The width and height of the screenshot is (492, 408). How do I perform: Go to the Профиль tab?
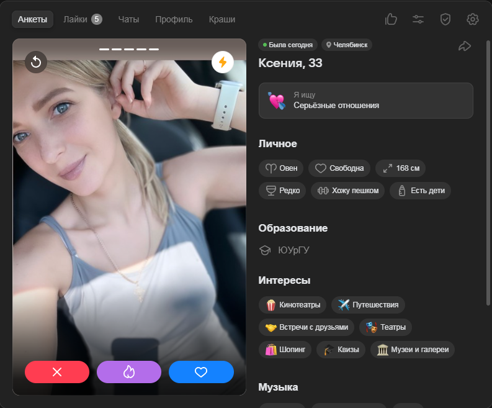[174, 19]
